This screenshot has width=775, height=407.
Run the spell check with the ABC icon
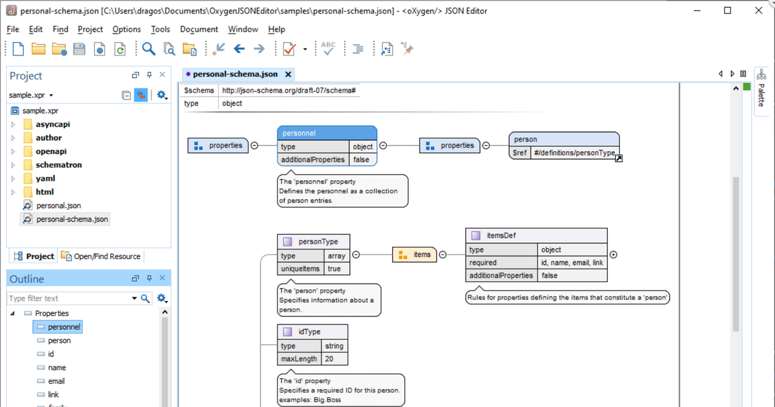pyautogui.click(x=327, y=48)
